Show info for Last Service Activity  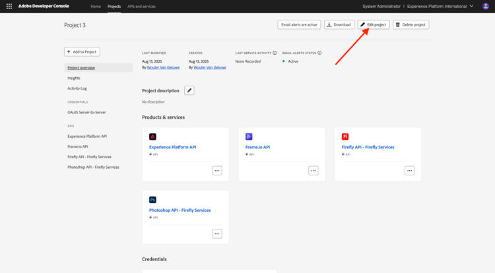point(275,53)
